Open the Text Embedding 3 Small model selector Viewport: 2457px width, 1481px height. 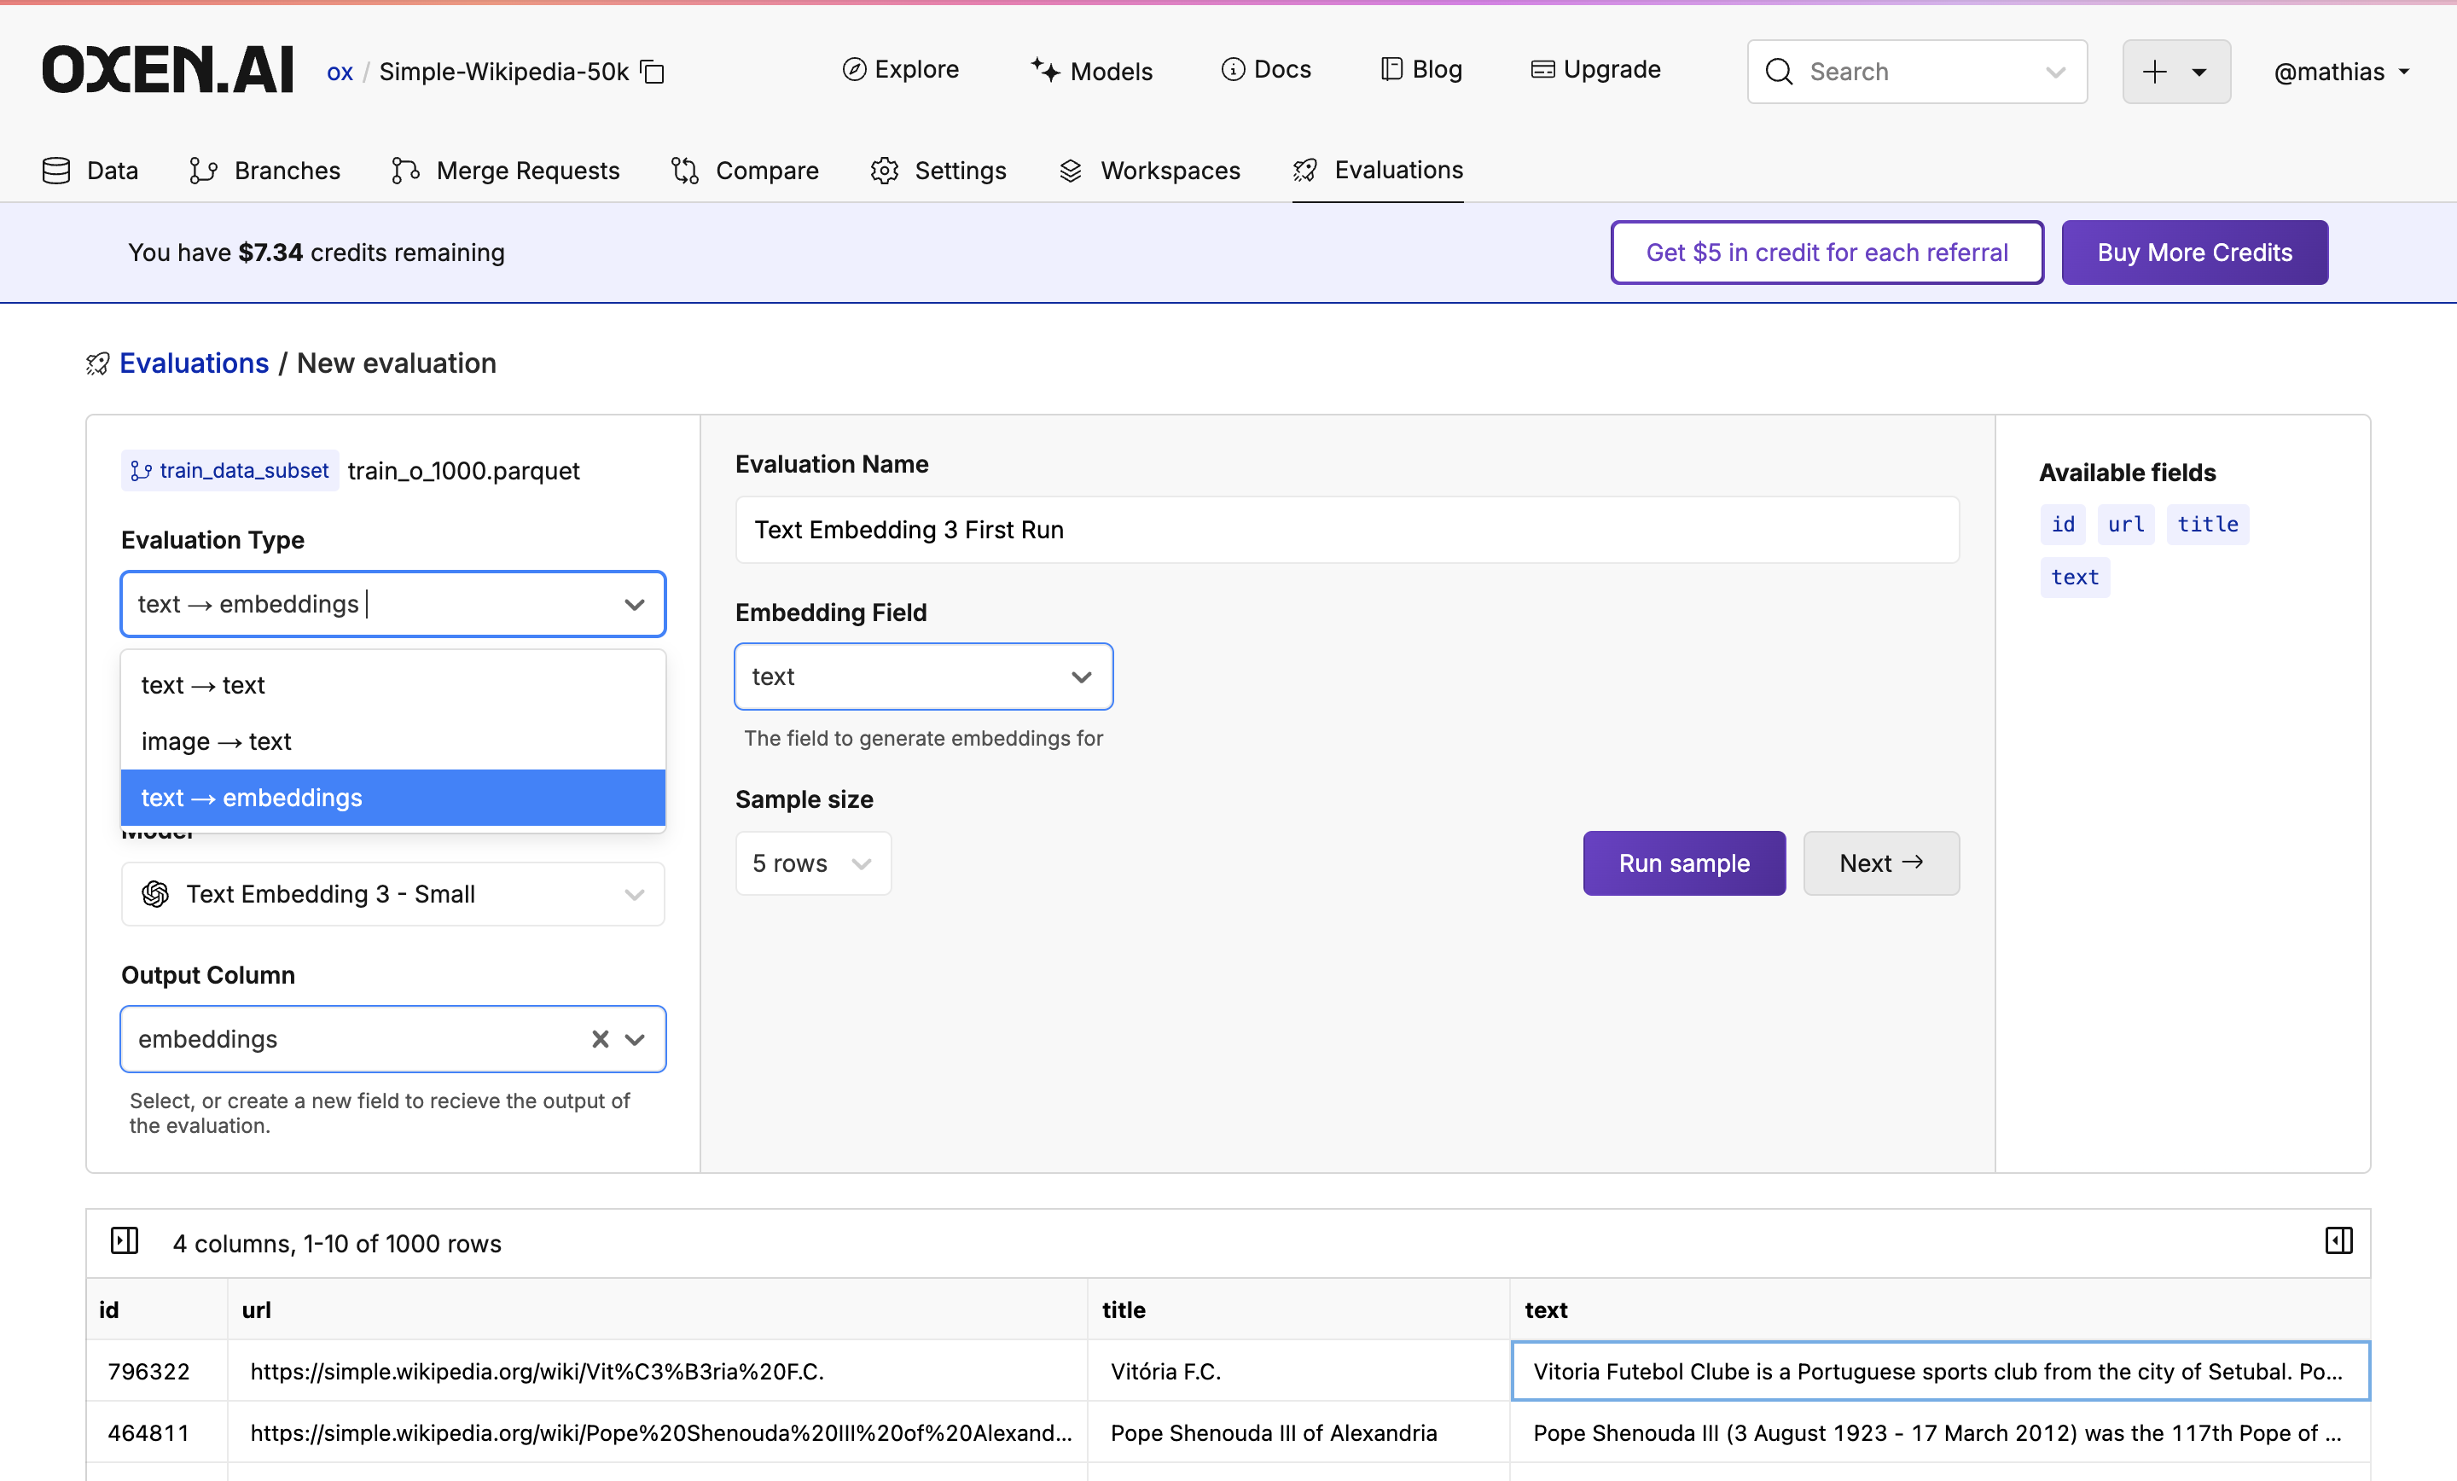point(393,893)
